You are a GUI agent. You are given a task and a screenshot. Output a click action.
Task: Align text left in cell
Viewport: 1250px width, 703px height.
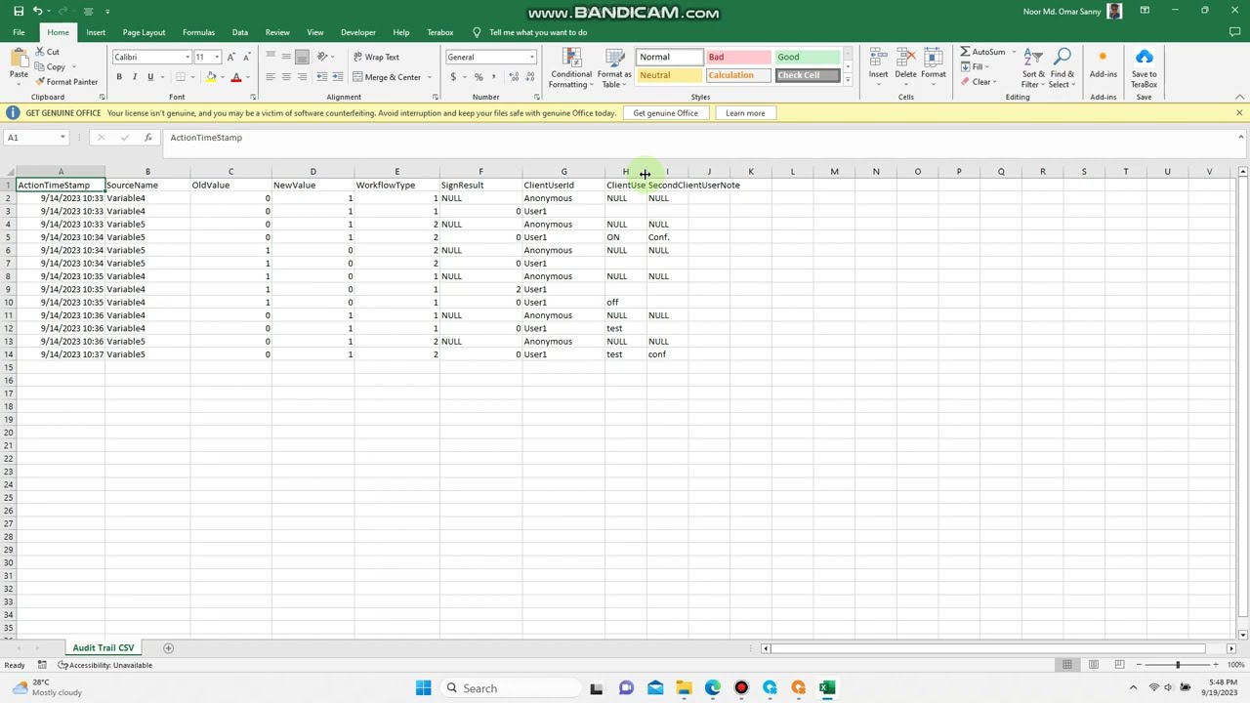271,77
